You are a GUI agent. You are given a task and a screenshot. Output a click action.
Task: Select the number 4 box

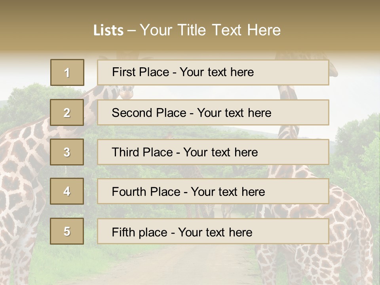[67, 191]
